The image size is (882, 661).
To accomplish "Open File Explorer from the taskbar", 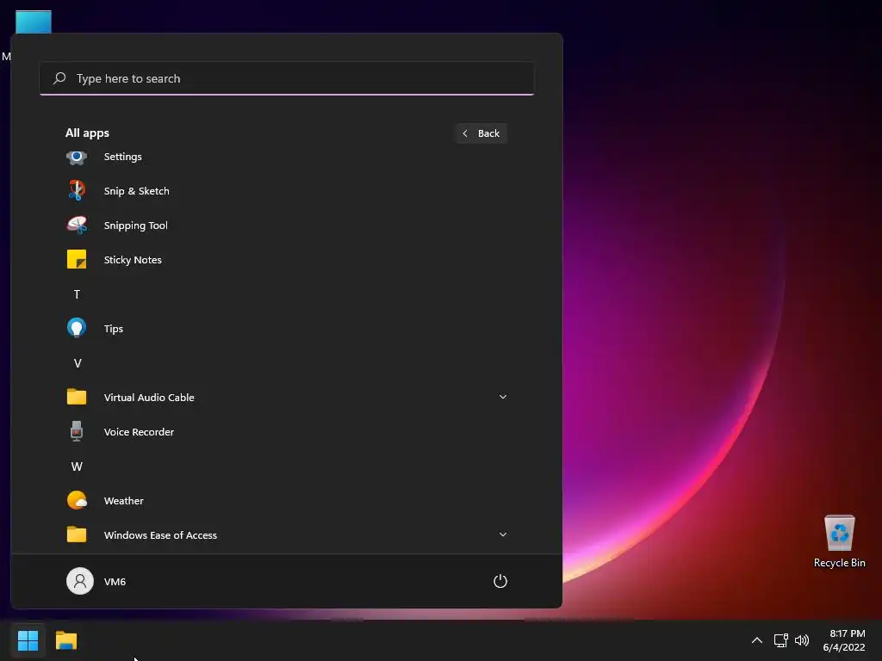I will tap(65, 640).
